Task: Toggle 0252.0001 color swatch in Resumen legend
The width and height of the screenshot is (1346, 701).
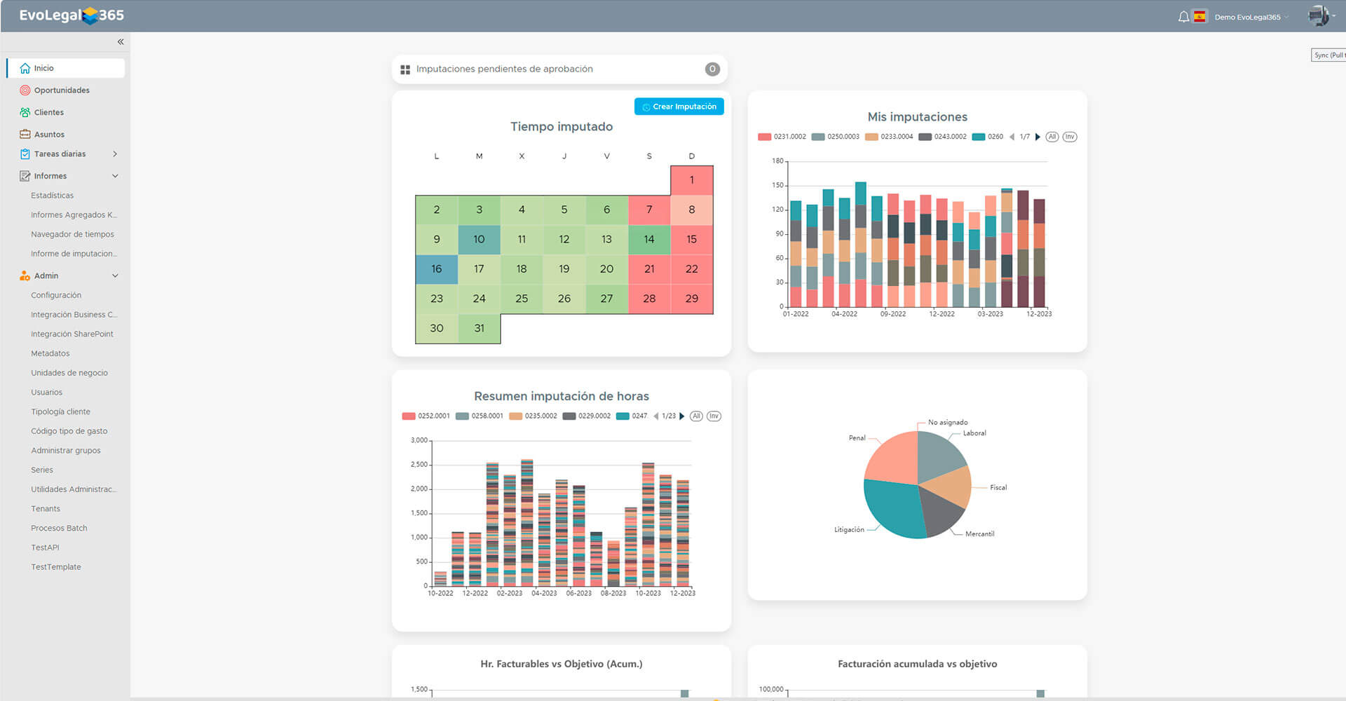Action: 409,416
